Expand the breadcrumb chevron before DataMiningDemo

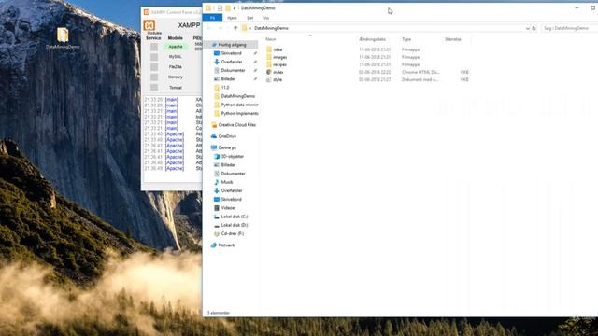tap(250, 28)
